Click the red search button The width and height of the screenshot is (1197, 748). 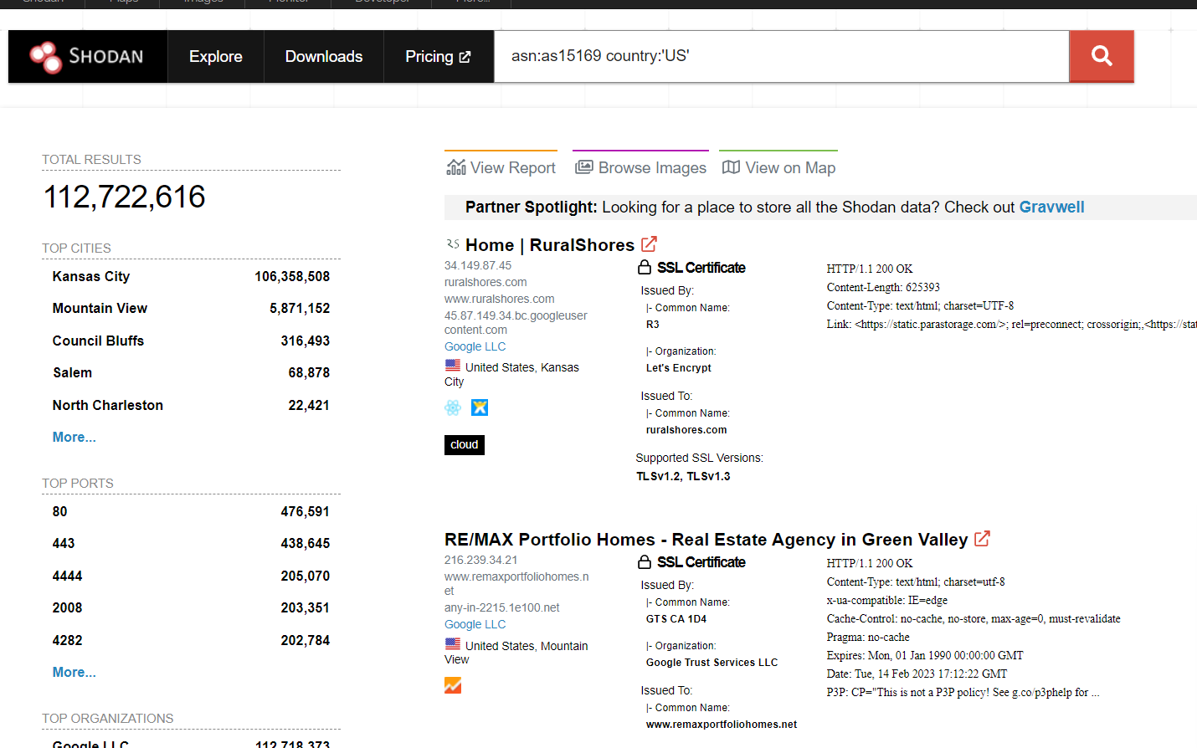pos(1102,56)
